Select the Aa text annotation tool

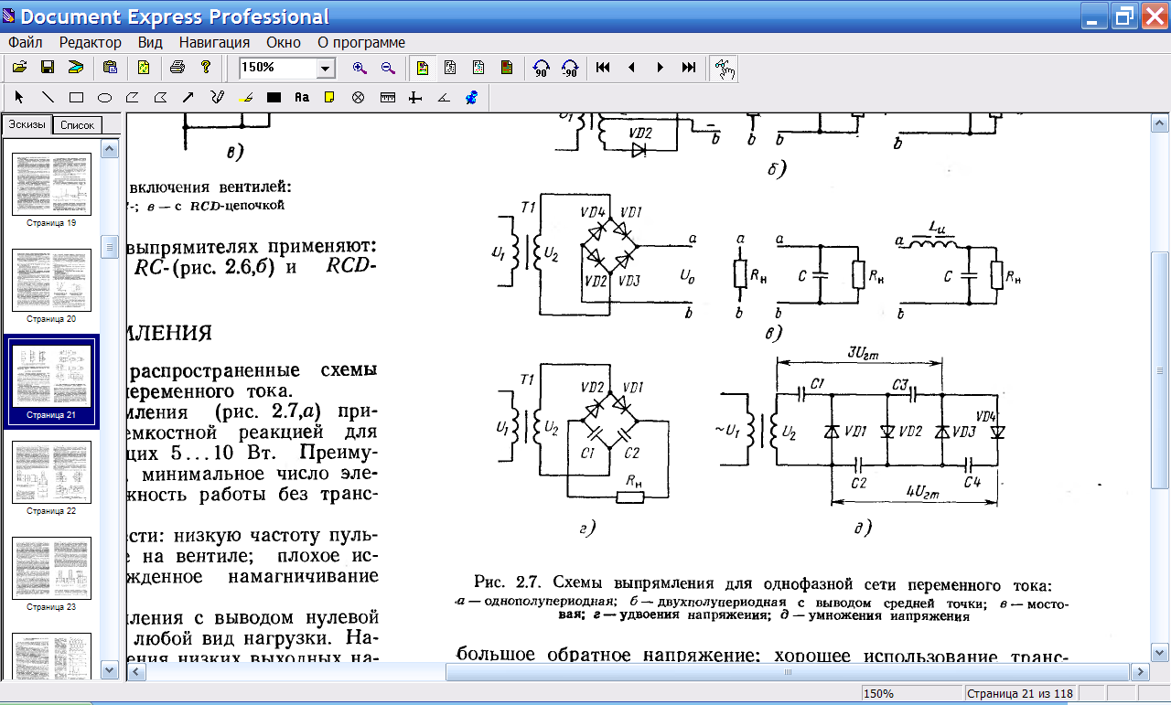pyautogui.click(x=302, y=97)
